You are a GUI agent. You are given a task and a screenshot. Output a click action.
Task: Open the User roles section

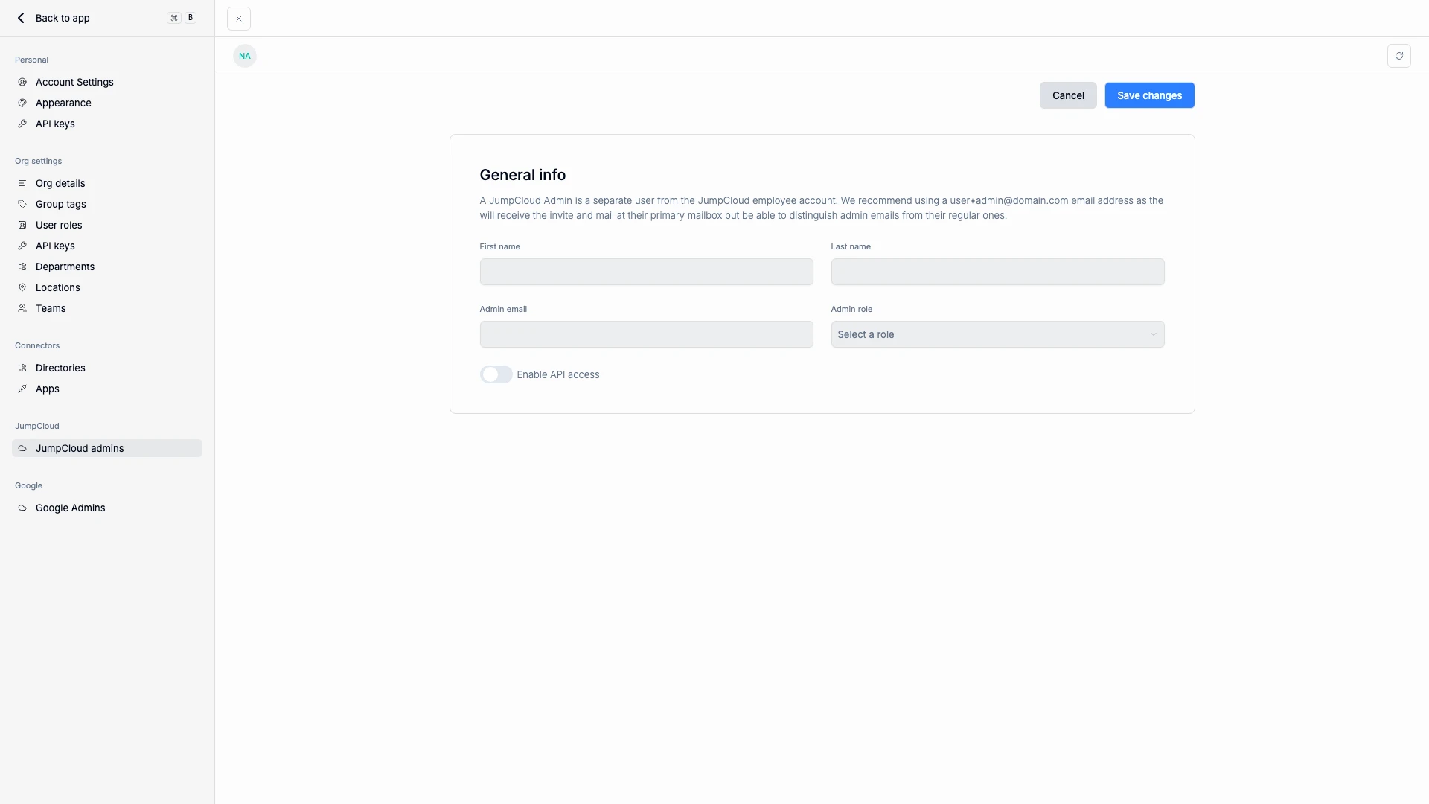[57, 225]
